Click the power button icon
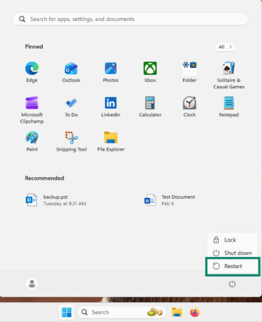 click(x=232, y=284)
